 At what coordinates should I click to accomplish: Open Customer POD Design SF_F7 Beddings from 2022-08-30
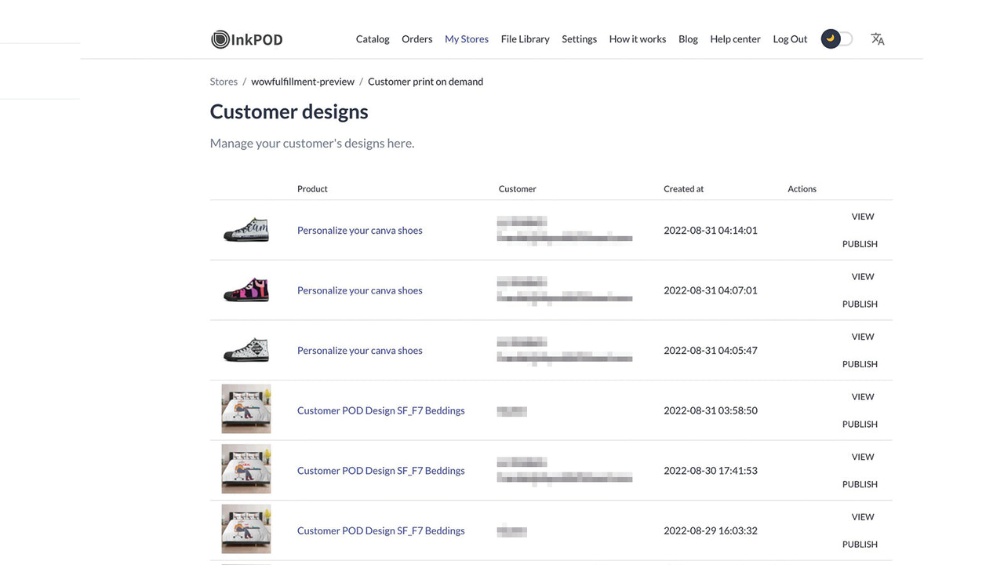tap(380, 470)
